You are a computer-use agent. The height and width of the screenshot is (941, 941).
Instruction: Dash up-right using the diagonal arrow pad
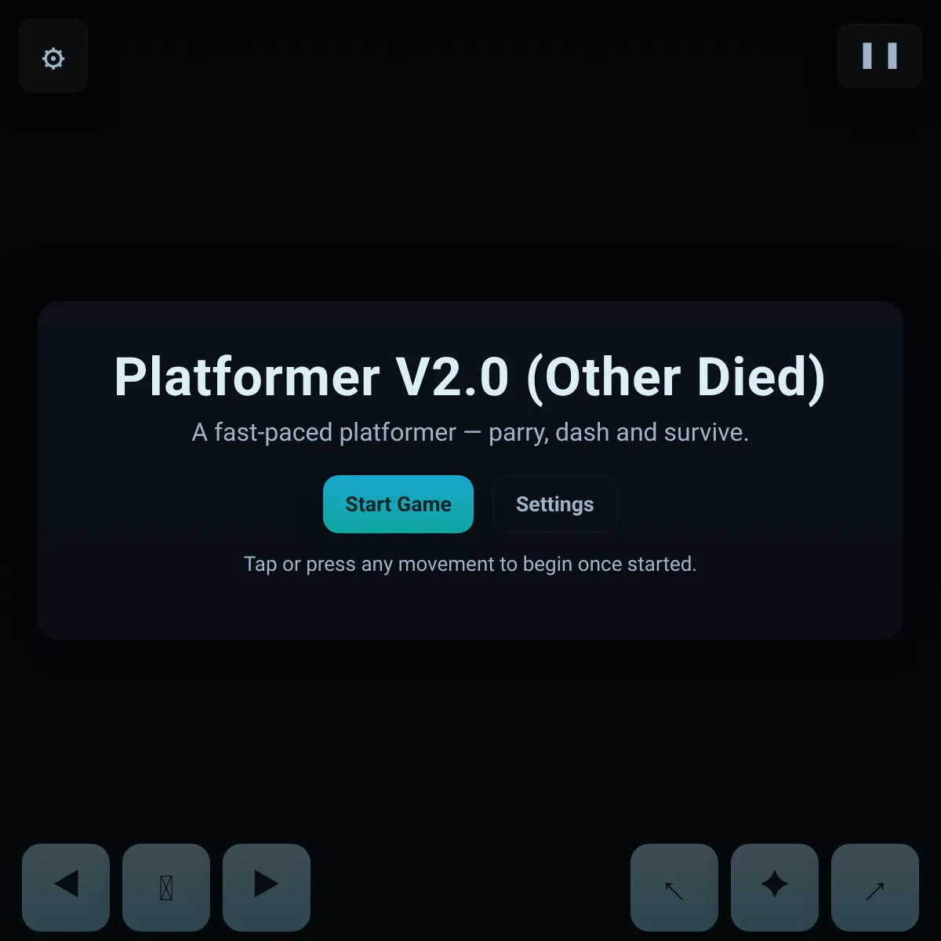tap(875, 888)
